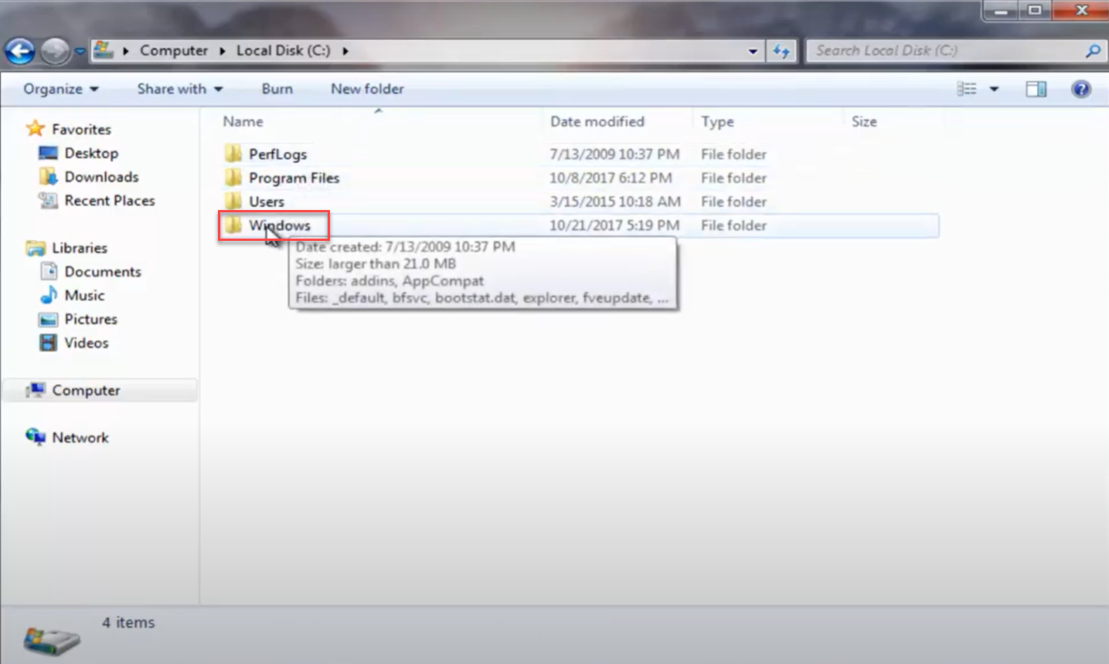1109x664 pixels.
Task: Expand the arrow after Local Disk (C:)
Action: click(x=345, y=51)
